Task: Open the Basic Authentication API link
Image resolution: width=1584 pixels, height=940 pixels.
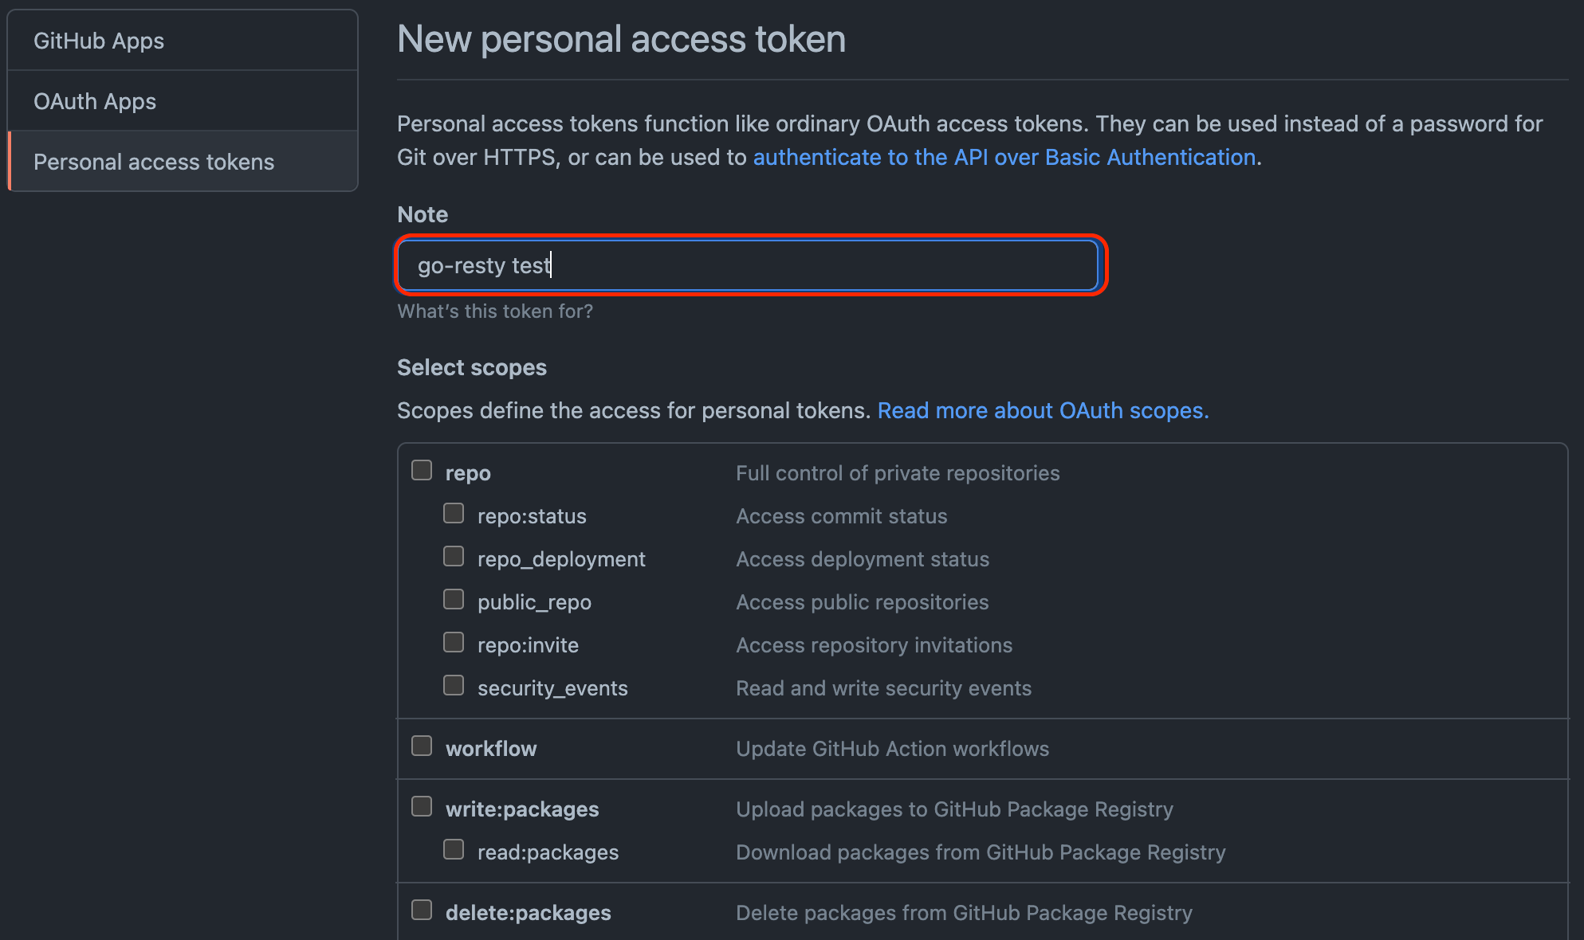Action: [1004, 158]
